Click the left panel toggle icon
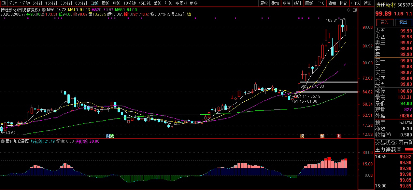The height and width of the screenshot is (190, 413). click(x=3, y=3)
